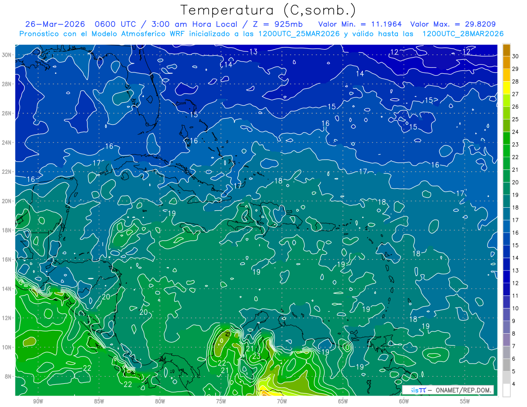Click the 13 contour label at map top
This screenshot has height=407, width=527.
[x=253, y=52]
